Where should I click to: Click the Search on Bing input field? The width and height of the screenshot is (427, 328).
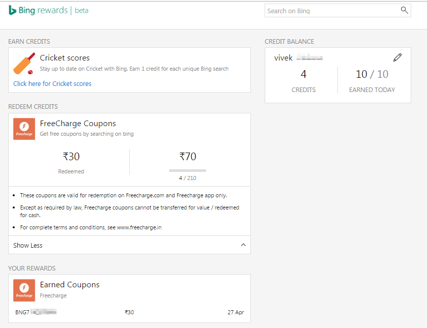click(331, 11)
